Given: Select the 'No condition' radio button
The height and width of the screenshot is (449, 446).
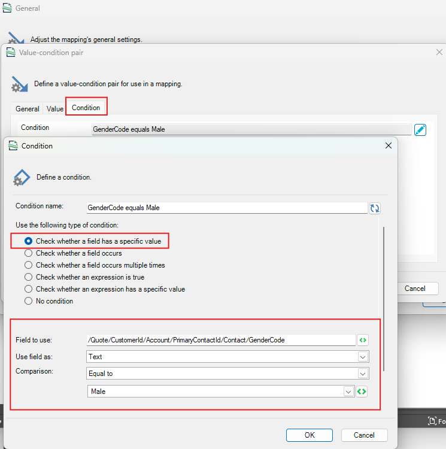Looking at the screenshot, I should point(28,301).
